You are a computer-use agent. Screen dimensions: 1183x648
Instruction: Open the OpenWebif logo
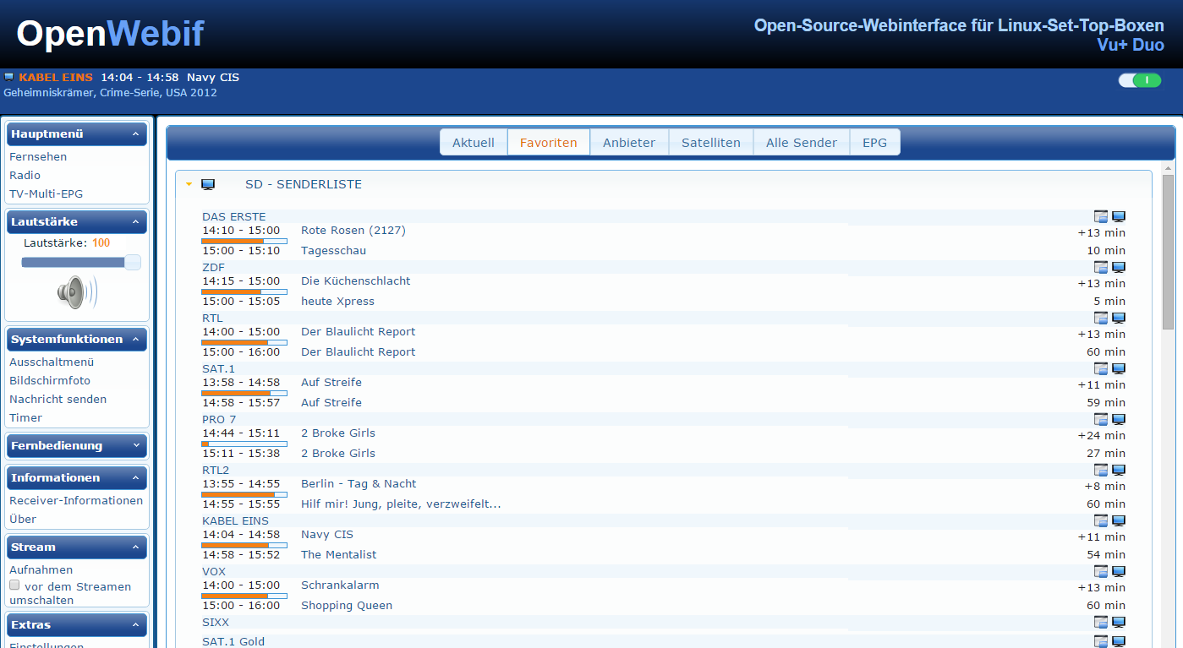click(110, 34)
